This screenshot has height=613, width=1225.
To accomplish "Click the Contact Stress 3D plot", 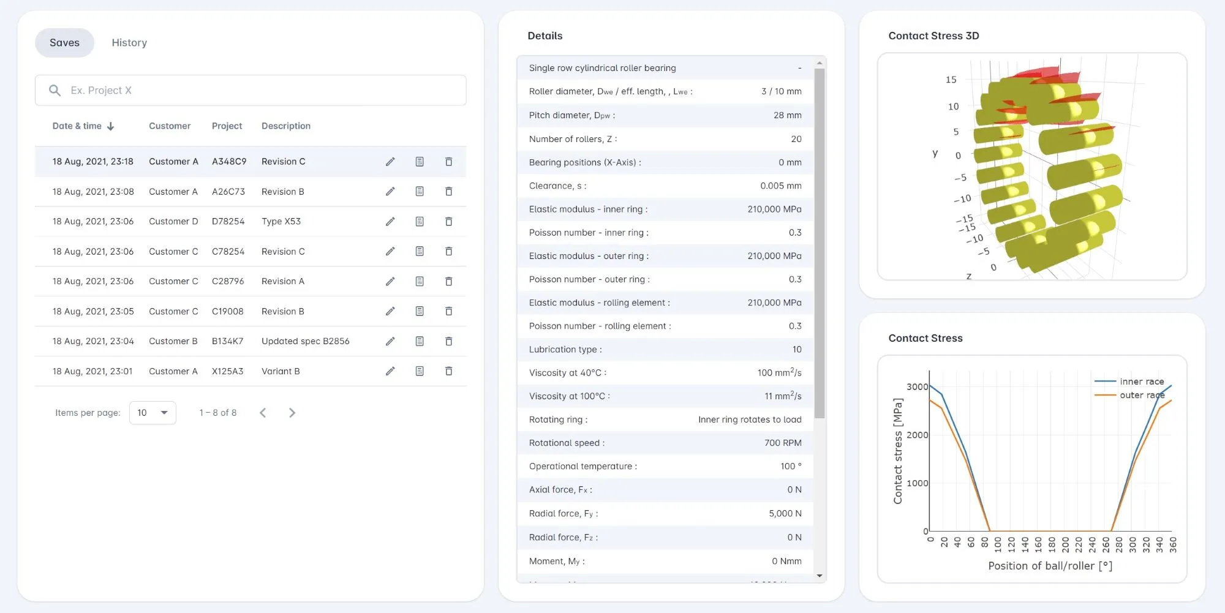I will (1033, 167).
